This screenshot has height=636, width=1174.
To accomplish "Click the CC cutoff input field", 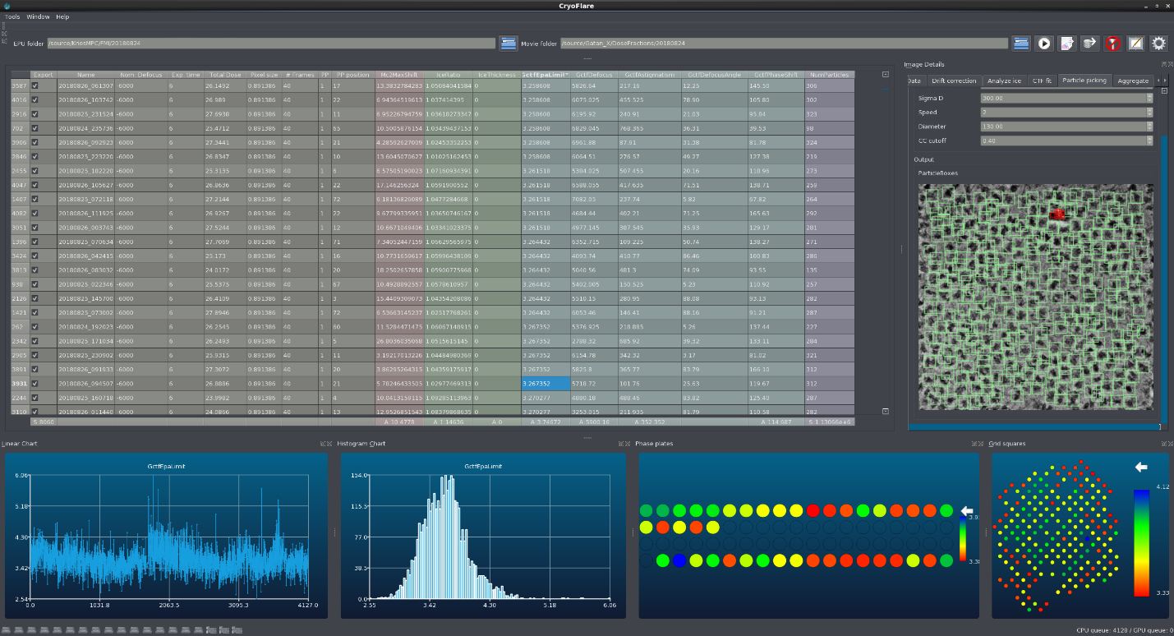I will pos(1060,141).
